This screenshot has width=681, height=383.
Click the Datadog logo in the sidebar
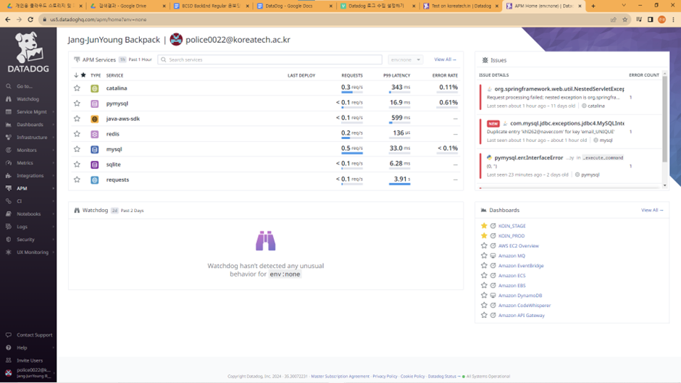tap(28, 52)
